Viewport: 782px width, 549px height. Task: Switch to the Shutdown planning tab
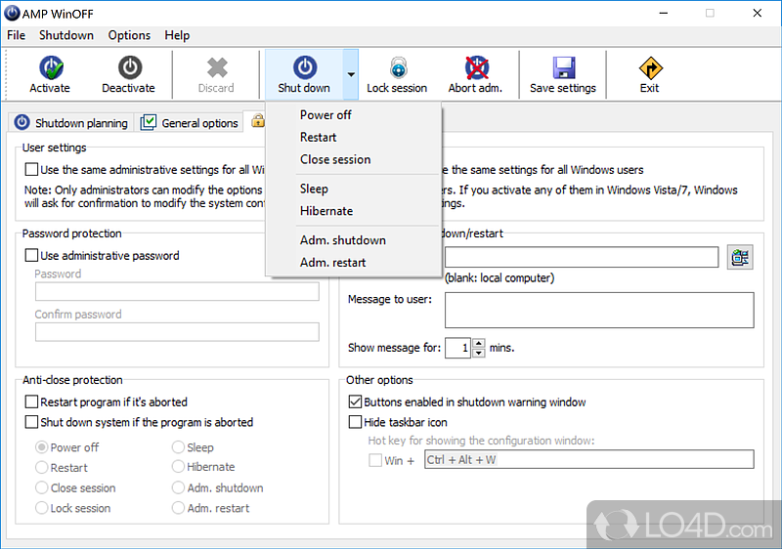tap(71, 123)
